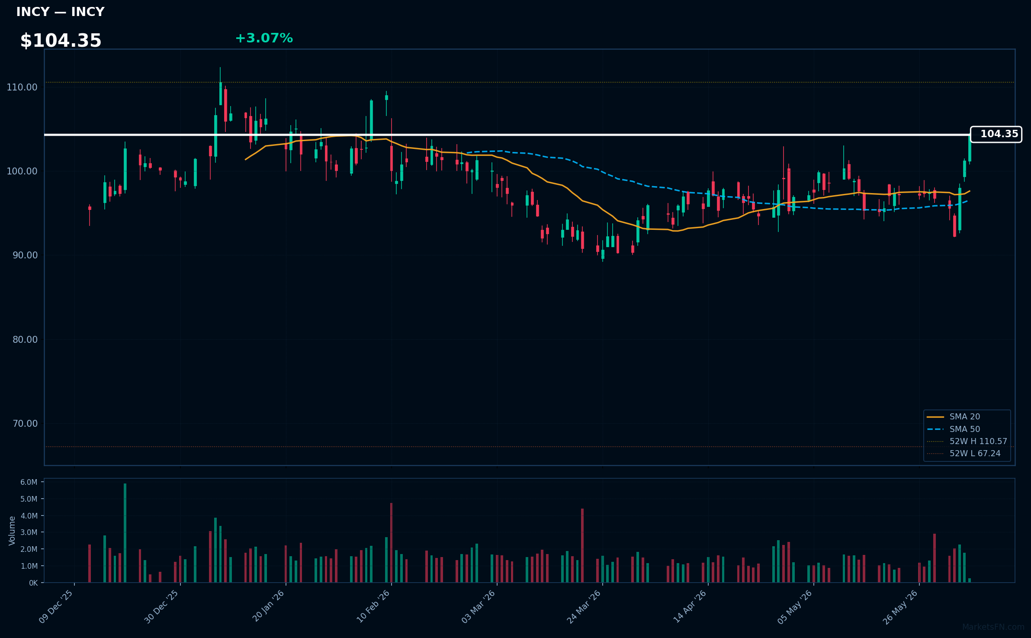Click the SMA 20 legend entry
The height and width of the screenshot is (638, 1031).
click(954, 416)
